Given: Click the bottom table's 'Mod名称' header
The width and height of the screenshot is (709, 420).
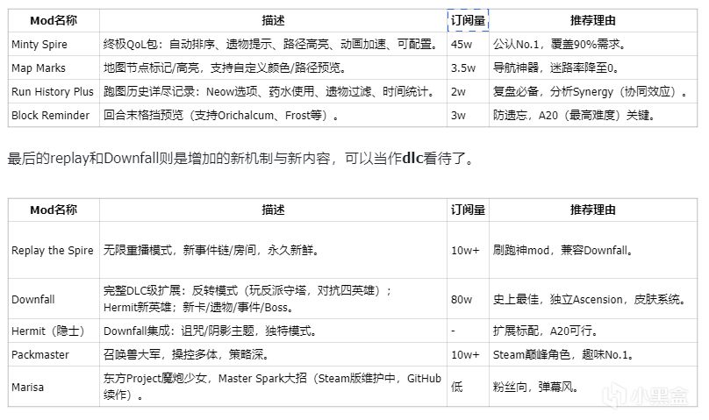Looking at the screenshot, I should [54, 210].
